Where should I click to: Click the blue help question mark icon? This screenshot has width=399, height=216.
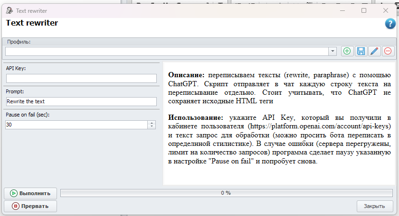click(390, 24)
